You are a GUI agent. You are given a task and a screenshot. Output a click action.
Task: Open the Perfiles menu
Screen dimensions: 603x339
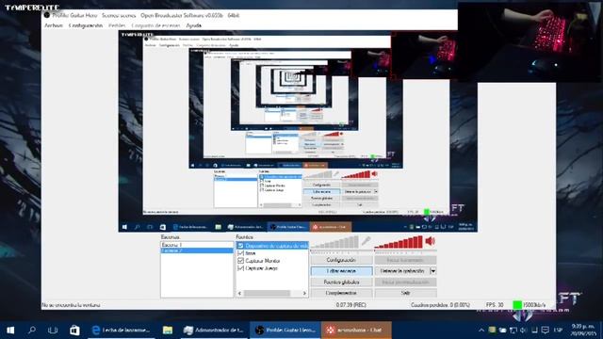pos(117,25)
